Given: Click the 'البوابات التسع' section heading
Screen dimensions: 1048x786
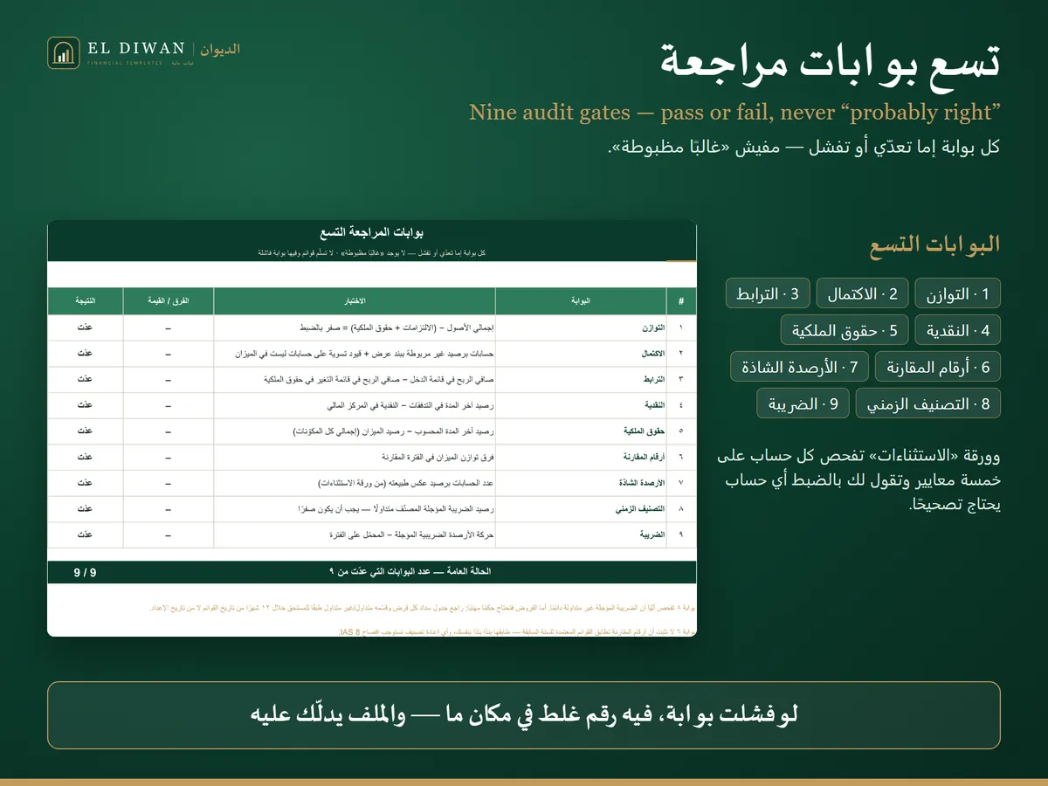Looking at the screenshot, I should point(935,245).
